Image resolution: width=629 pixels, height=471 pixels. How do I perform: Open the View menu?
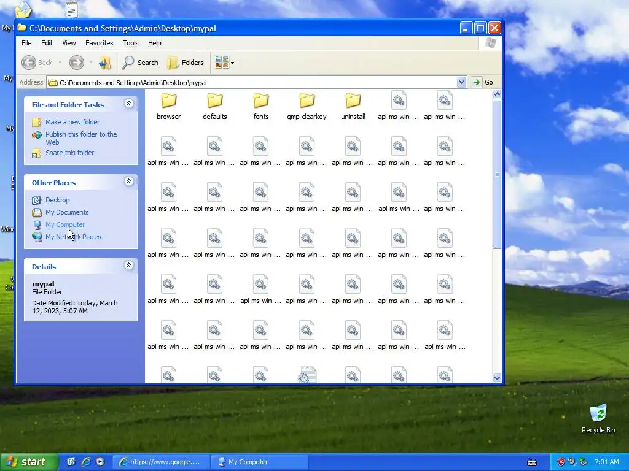(x=69, y=43)
